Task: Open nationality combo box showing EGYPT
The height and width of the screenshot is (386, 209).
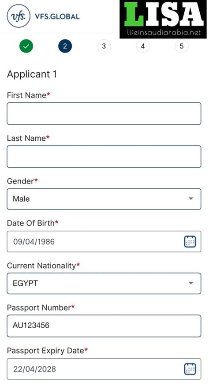Action: coord(104,283)
